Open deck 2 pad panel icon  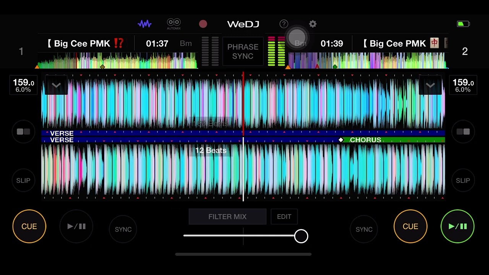(463, 132)
